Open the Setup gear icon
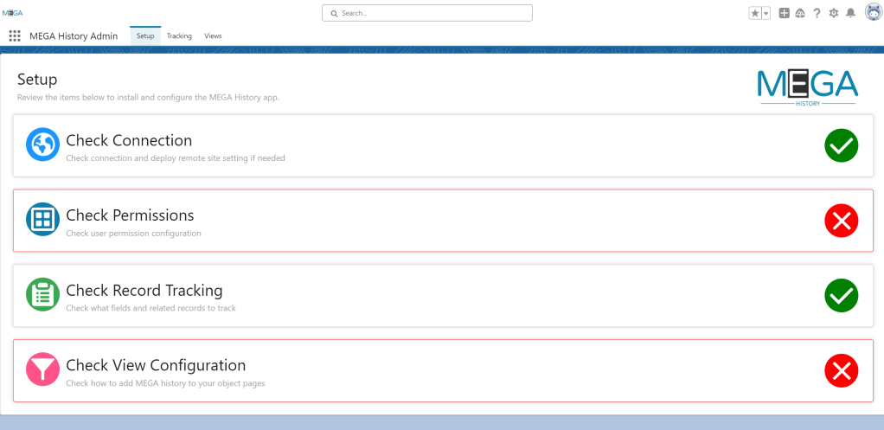Image resolution: width=884 pixels, height=430 pixels. click(834, 13)
